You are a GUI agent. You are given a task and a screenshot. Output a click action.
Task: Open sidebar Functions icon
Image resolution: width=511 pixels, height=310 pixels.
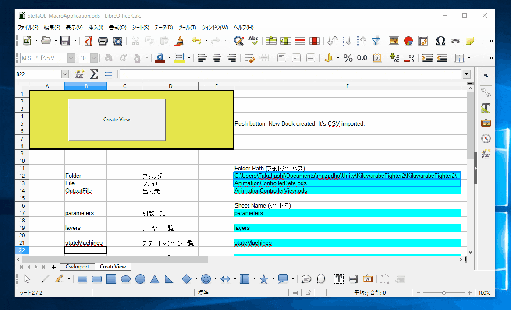coord(486,153)
